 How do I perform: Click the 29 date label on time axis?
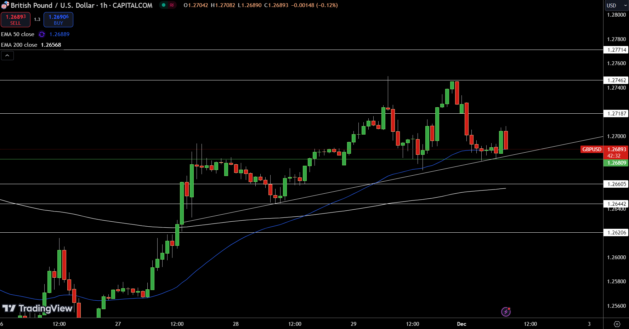353,324
